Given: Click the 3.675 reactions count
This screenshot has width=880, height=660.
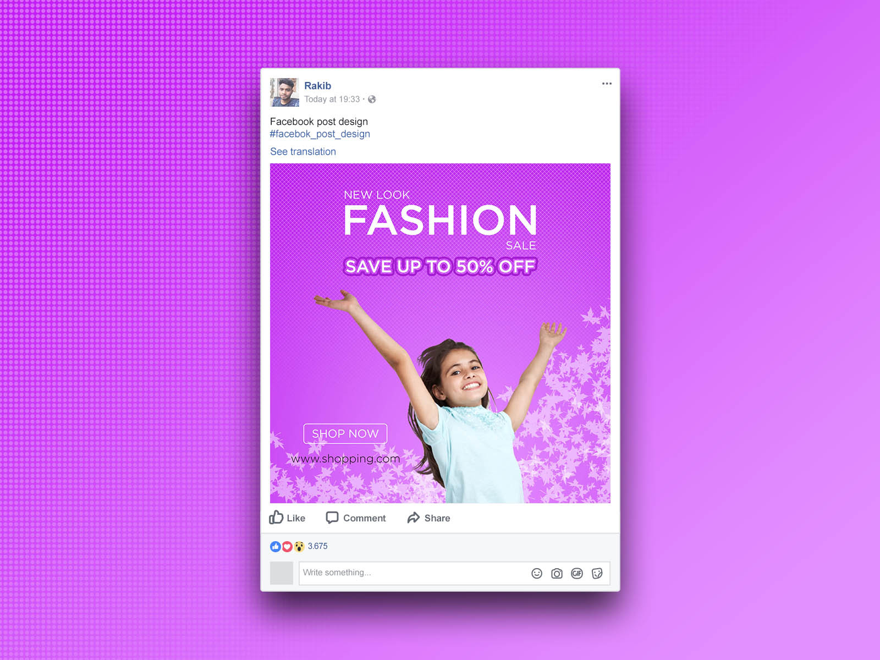Looking at the screenshot, I should pyautogui.click(x=318, y=546).
